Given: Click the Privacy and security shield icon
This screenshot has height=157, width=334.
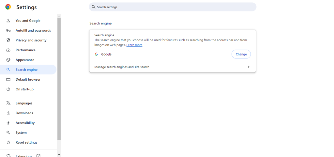Looking at the screenshot, I should point(8,40).
